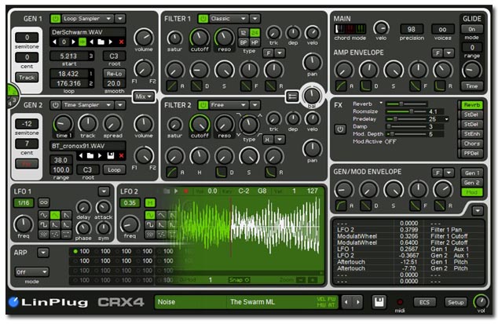Select FILTER 1 12 dB slope
The image size is (498, 324).
click(244, 33)
